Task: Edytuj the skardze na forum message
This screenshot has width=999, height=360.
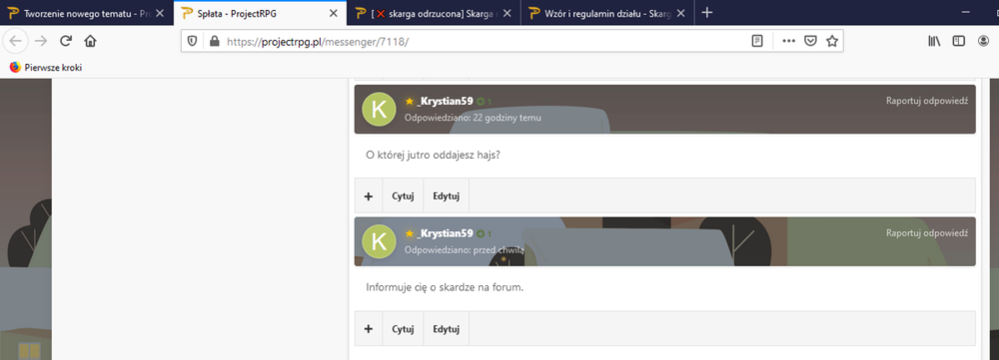Action: pos(446,329)
